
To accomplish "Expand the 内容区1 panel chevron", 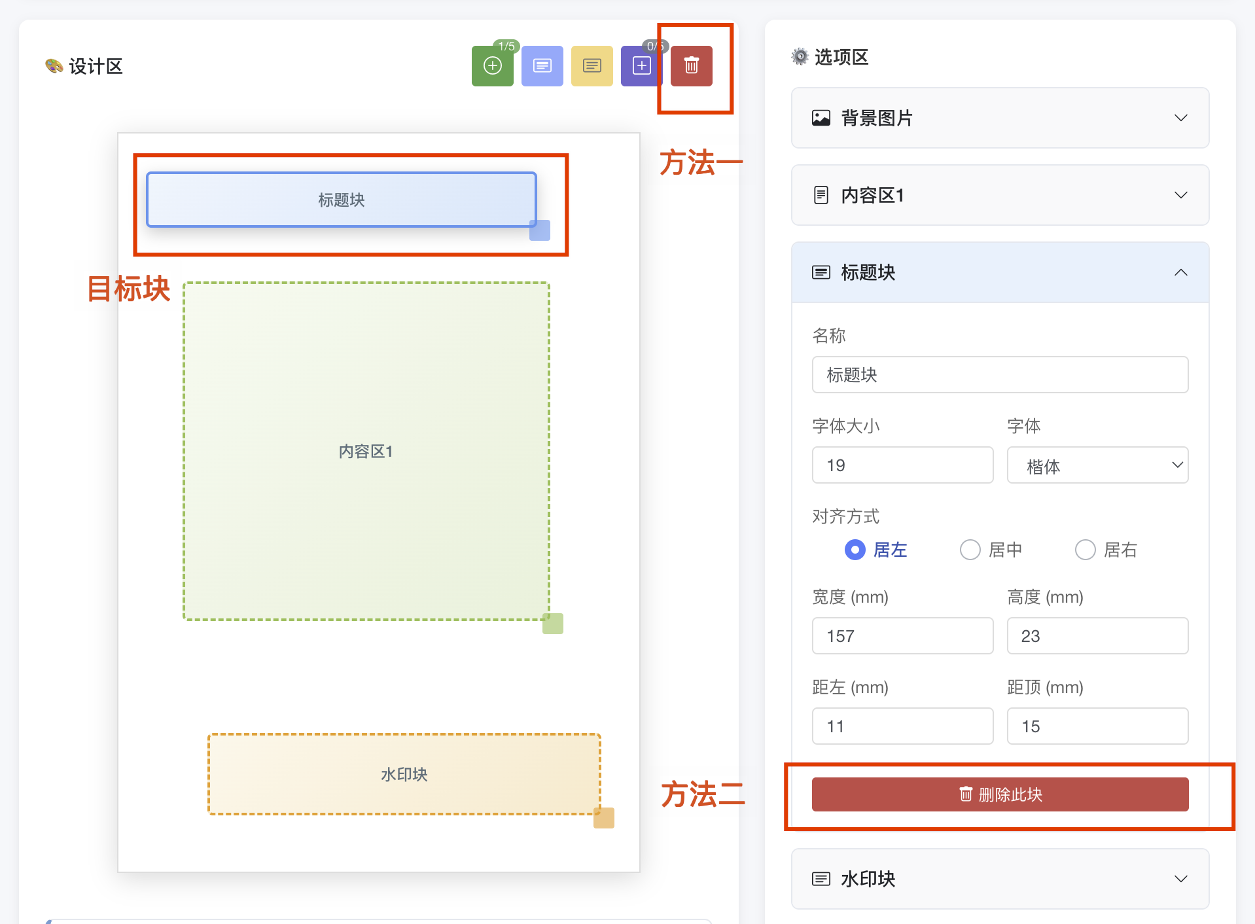I will pyautogui.click(x=1180, y=195).
